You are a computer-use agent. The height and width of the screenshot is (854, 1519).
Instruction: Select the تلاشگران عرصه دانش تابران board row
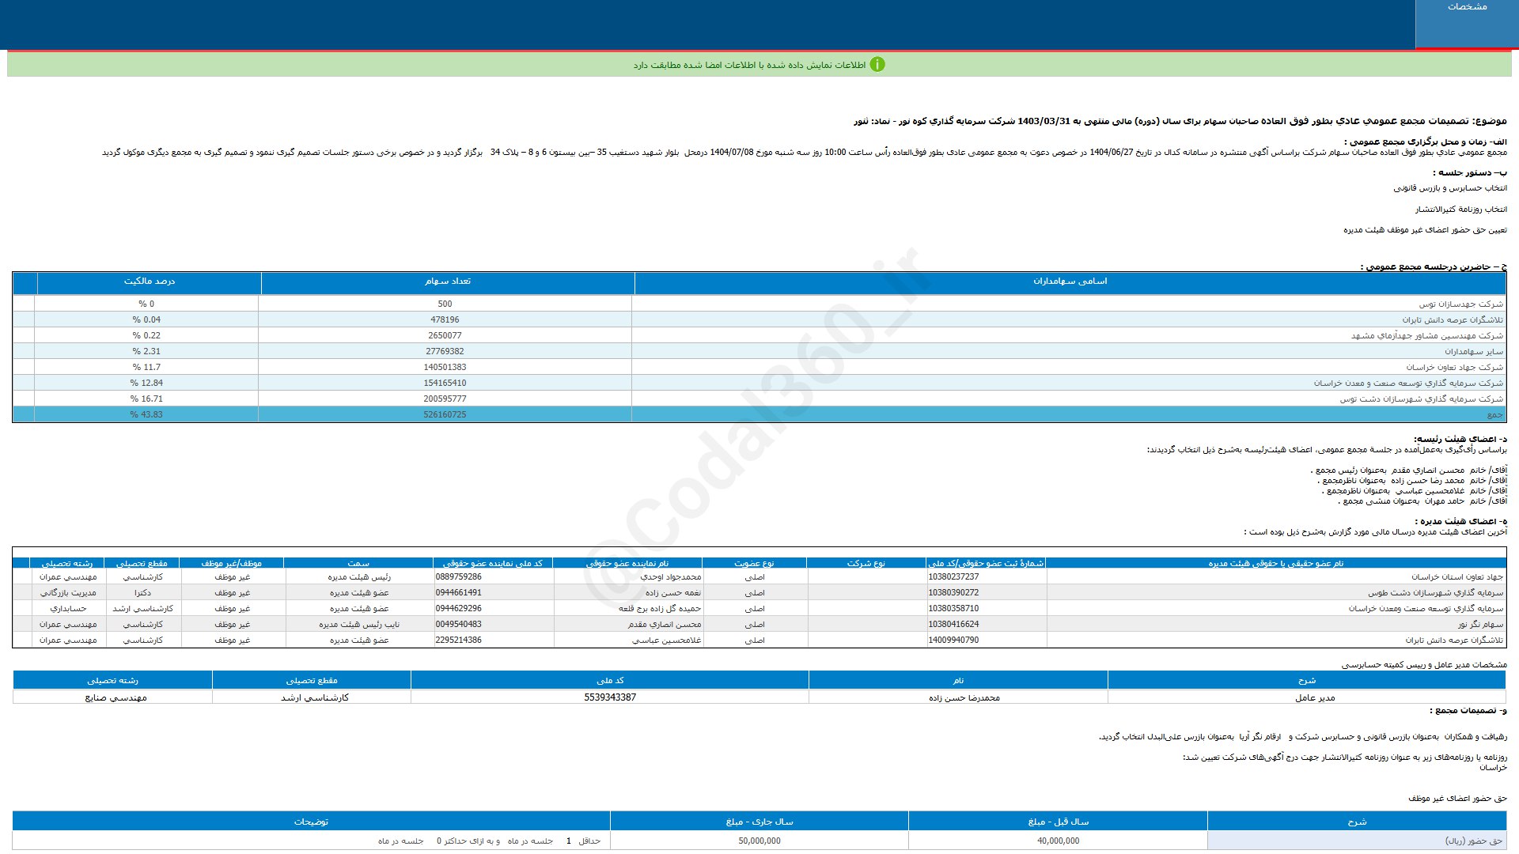click(x=1454, y=640)
